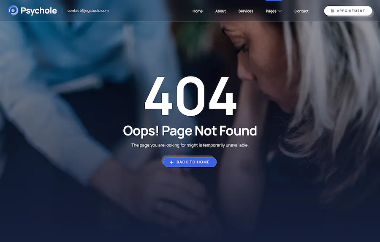Image resolution: width=380 pixels, height=242 pixels.
Task: Click the divider line beside the logo
Action: coord(62,11)
